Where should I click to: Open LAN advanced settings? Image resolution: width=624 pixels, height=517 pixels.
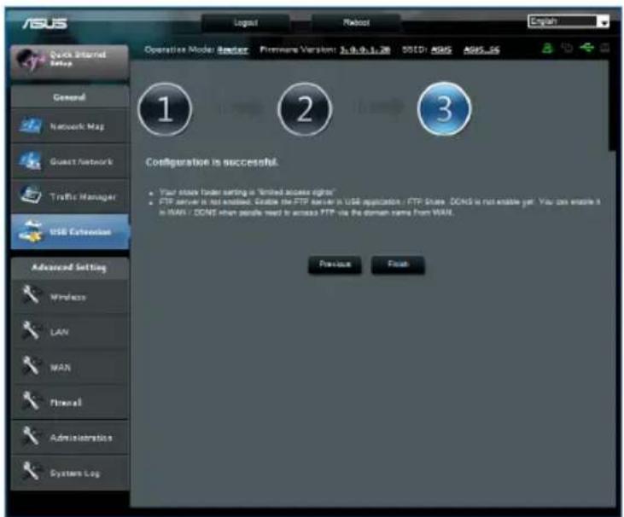(x=70, y=332)
